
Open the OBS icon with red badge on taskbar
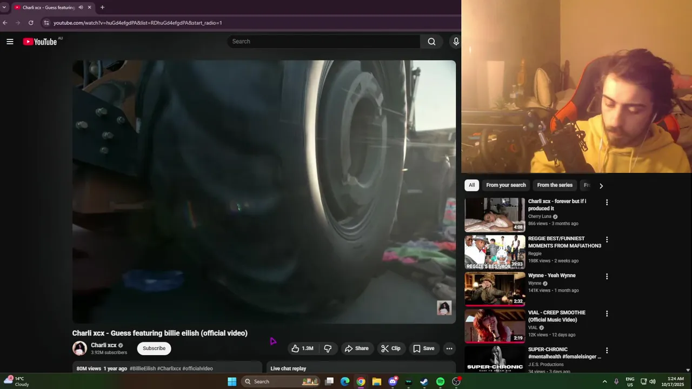click(456, 381)
